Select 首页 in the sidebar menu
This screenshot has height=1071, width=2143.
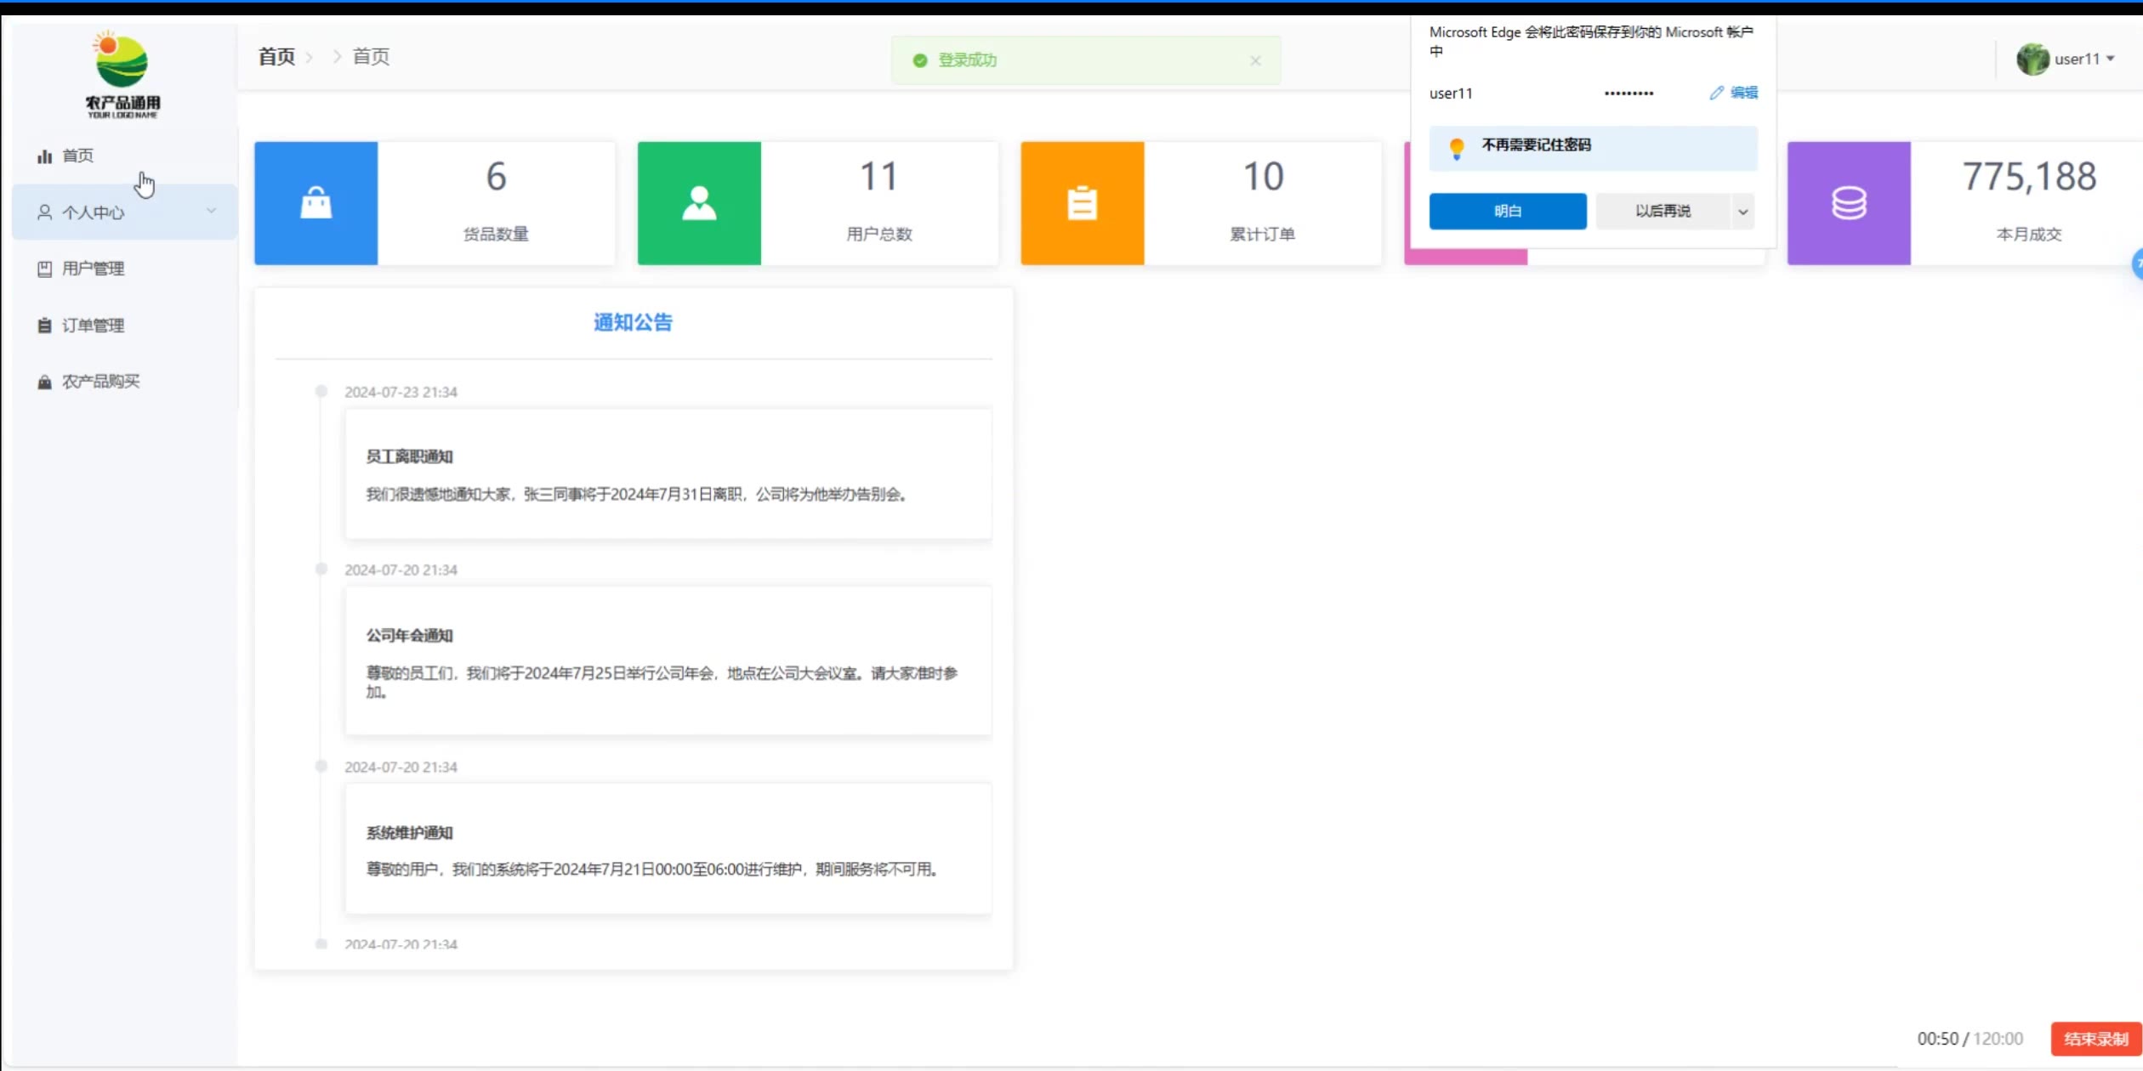77,156
